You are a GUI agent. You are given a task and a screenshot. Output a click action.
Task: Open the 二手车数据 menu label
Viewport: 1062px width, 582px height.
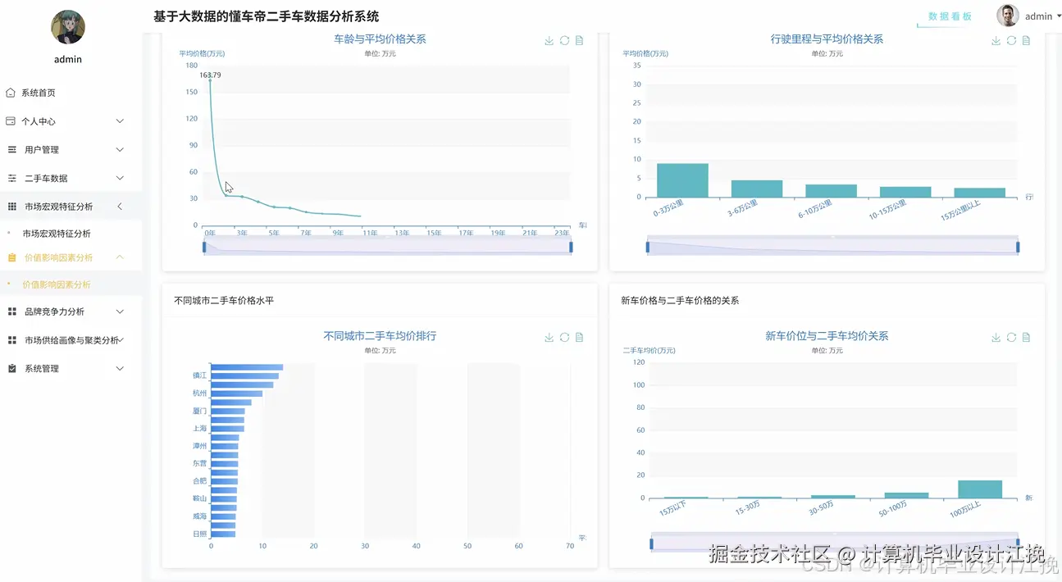(x=46, y=179)
